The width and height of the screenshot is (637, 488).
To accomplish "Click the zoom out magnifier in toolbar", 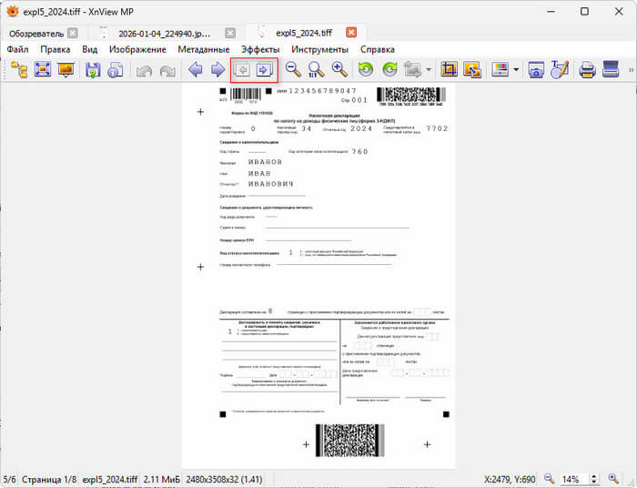I will pos(293,69).
